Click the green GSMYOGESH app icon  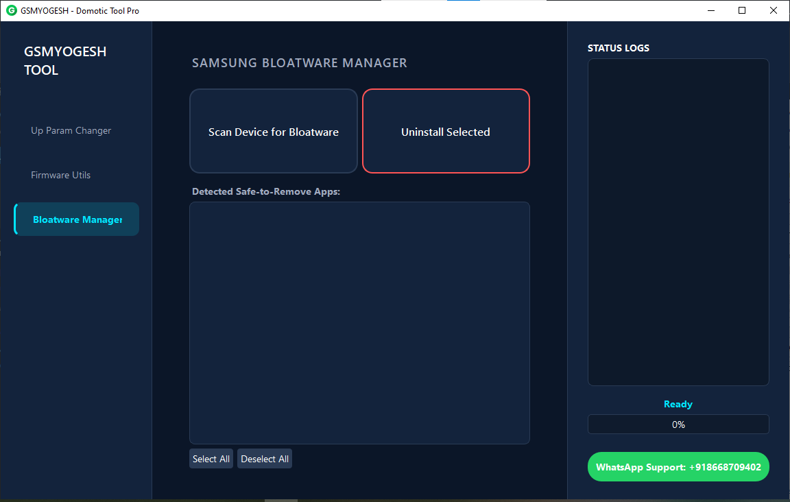pos(11,10)
